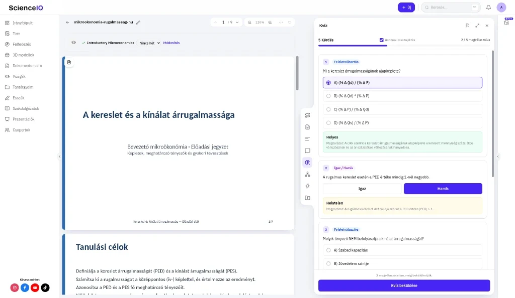Click the Prezentációk screen icon
The image size is (515, 298).
tap(7, 119)
